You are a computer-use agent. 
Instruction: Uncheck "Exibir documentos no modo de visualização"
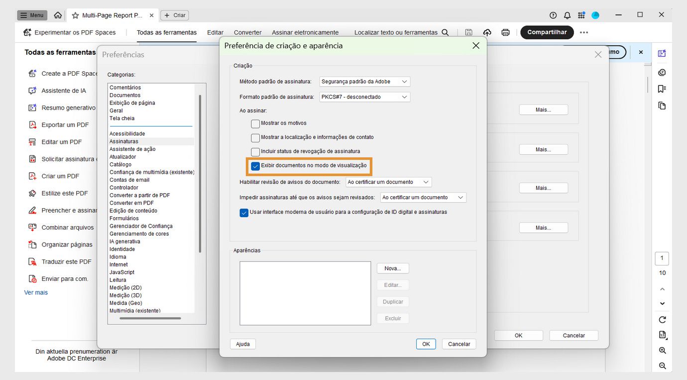point(256,166)
